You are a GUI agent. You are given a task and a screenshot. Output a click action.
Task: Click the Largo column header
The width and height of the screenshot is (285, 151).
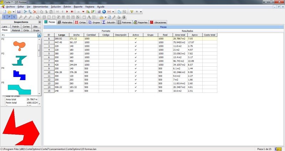pos(62,35)
